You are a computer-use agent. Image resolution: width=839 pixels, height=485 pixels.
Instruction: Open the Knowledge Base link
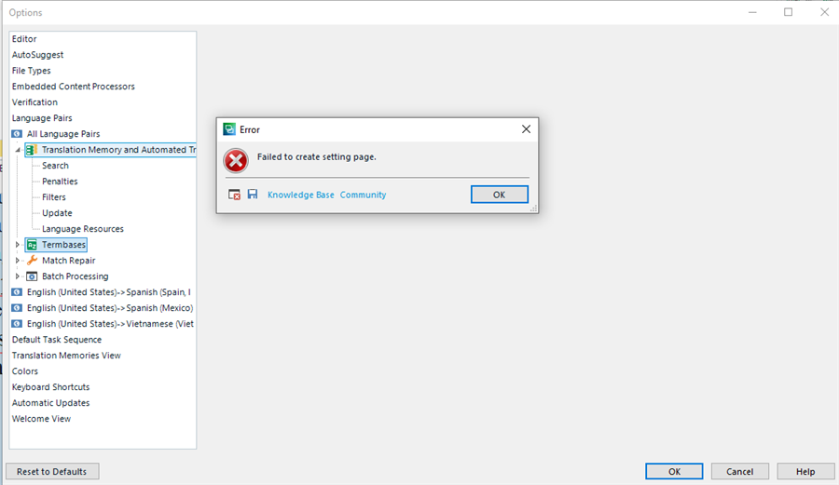pos(301,195)
